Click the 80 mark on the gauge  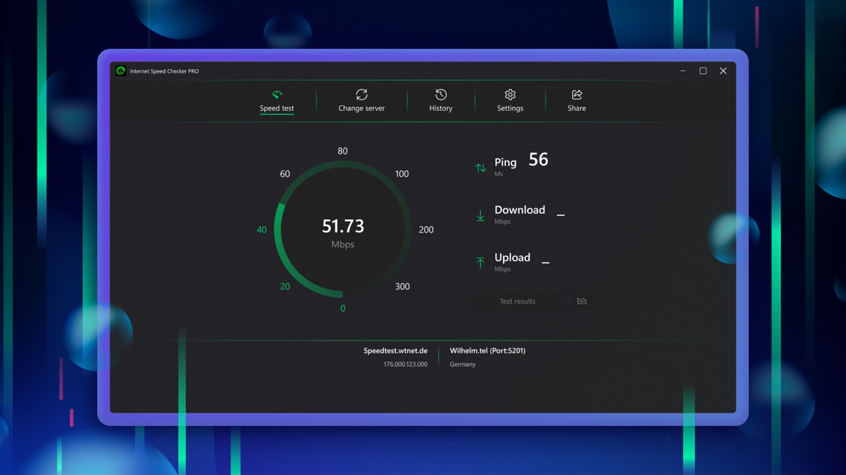[x=343, y=151]
